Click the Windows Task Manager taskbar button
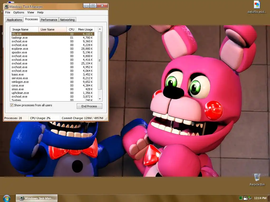 coord(37,198)
